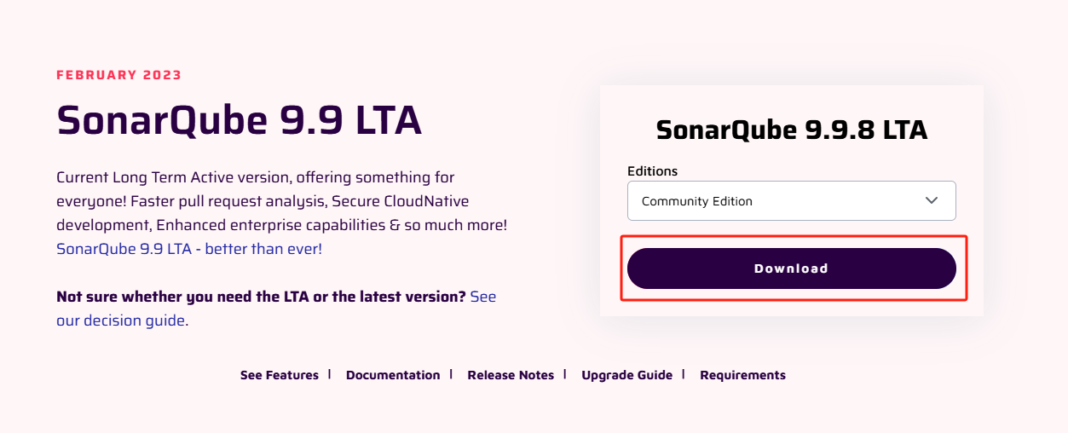This screenshot has height=433, width=1068.
Task: Click the Download button
Action: [791, 268]
